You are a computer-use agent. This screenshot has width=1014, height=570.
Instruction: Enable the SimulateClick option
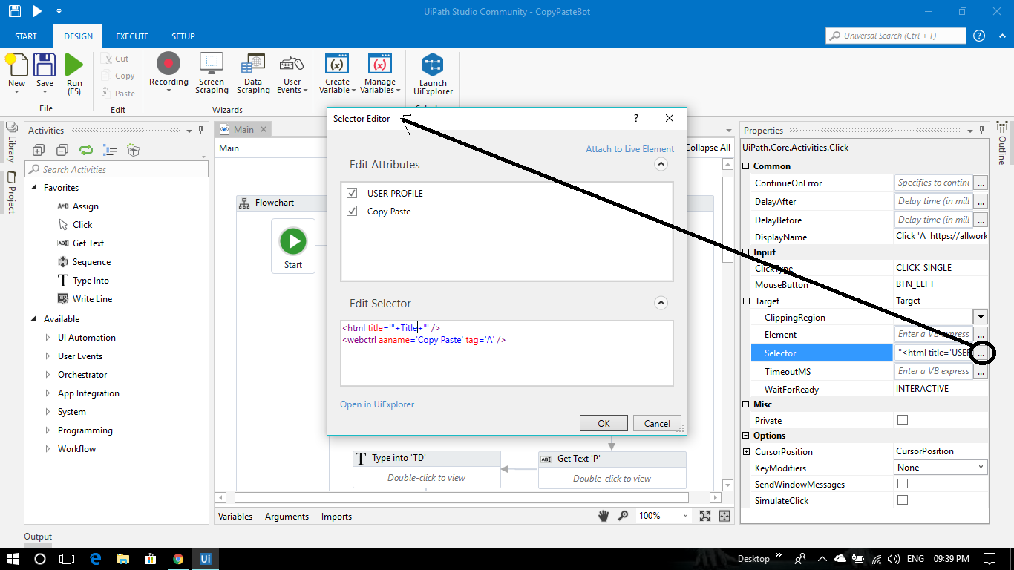click(902, 500)
